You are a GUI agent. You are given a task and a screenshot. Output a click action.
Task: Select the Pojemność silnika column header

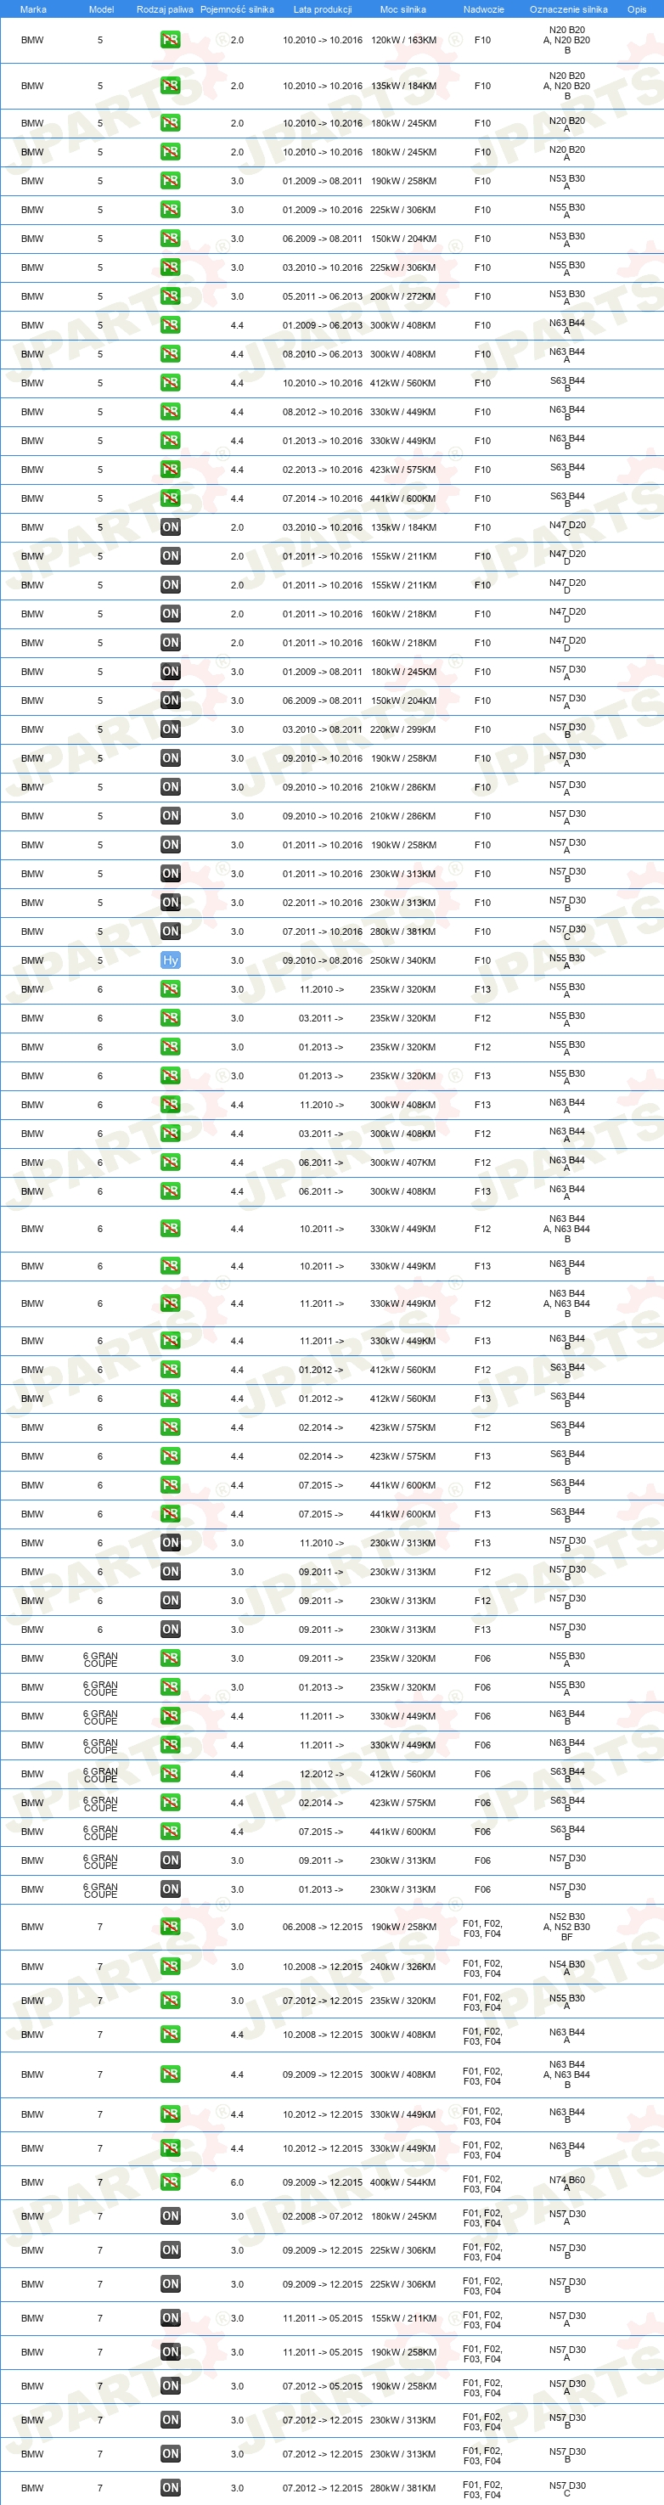[x=237, y=8]
